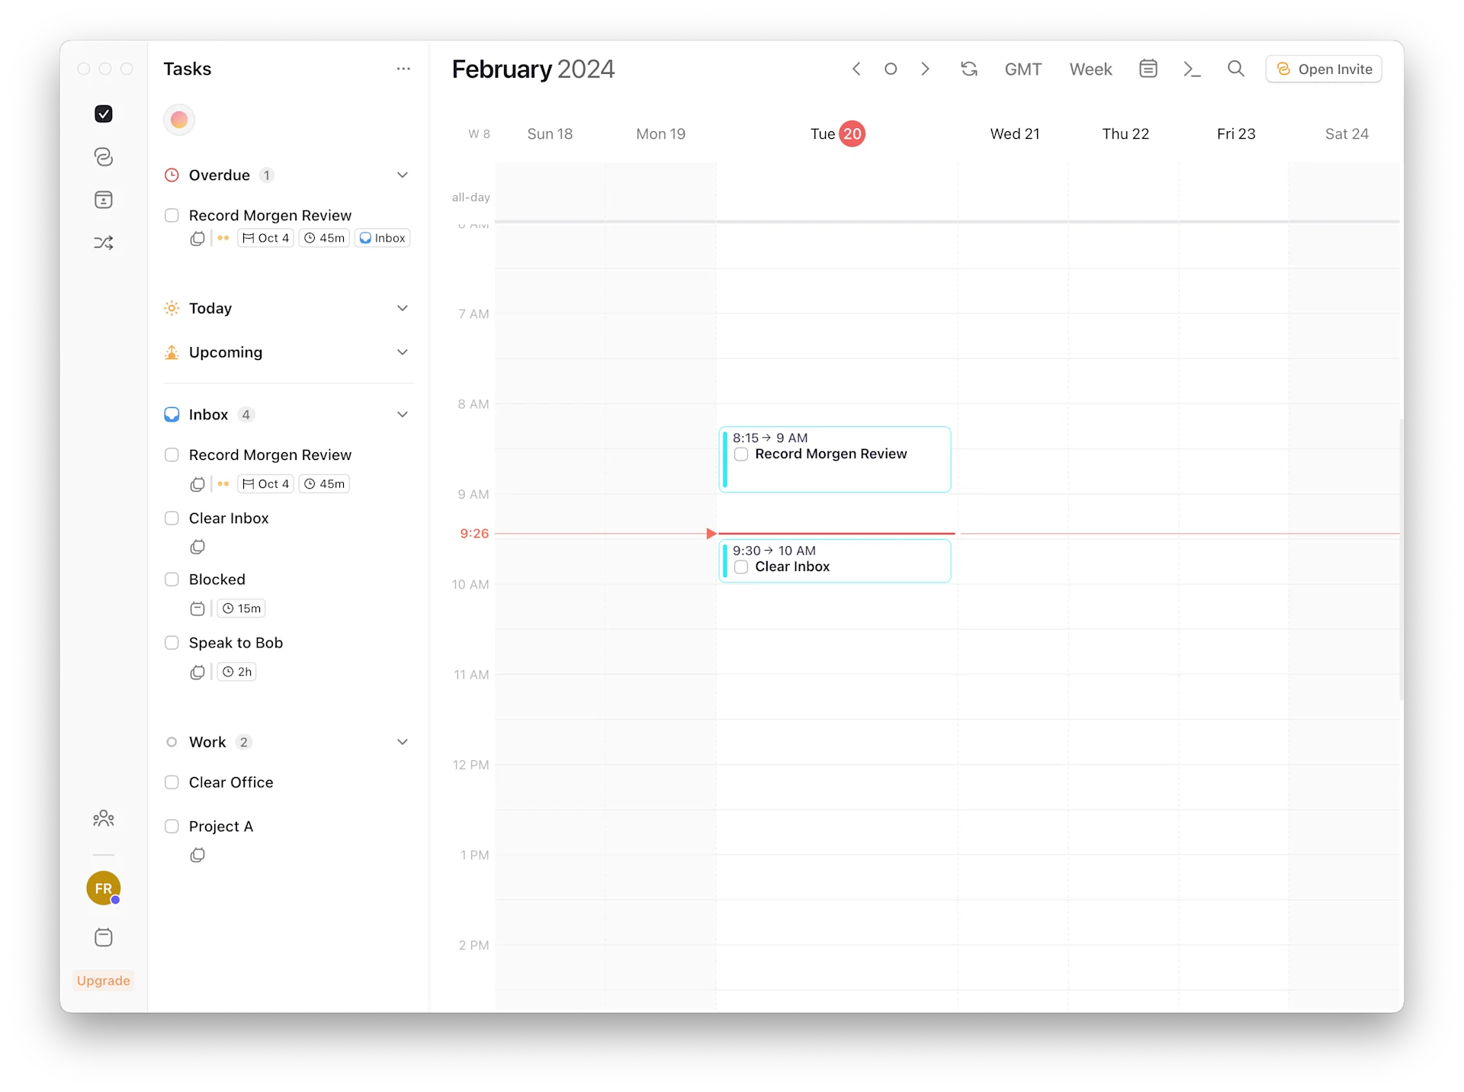Open the Tasks checkmark icon in sidebar

click(104, 114)
